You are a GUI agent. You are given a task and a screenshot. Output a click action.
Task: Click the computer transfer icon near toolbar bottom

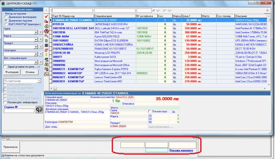pos(46,69)
